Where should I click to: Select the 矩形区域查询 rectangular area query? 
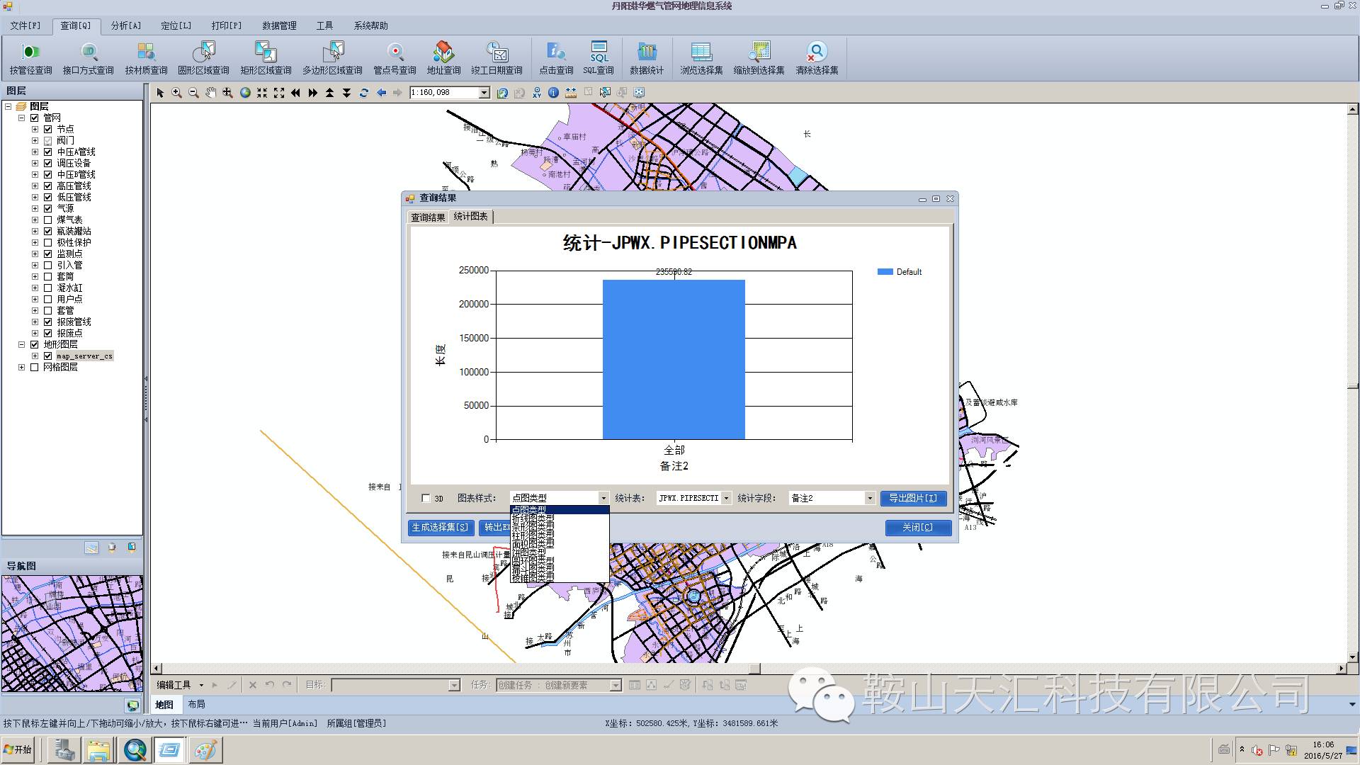pyautogui.click(x=266, y=58)
